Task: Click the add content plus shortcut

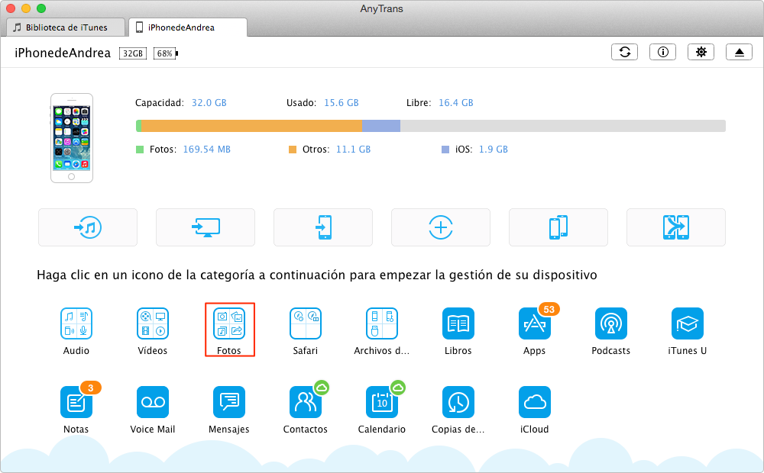Action: [441, 227]
